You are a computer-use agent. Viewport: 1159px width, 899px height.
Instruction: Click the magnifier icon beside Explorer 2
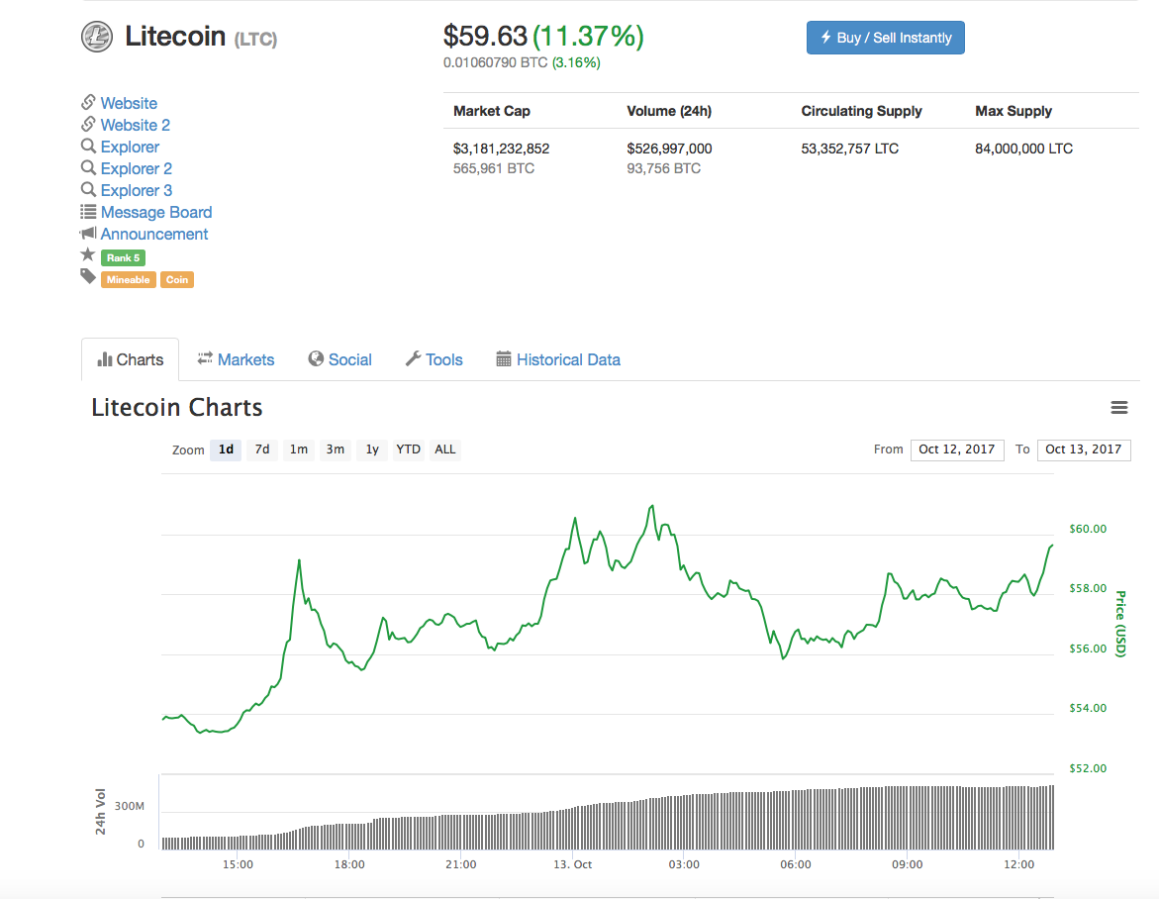click(88, 168)
